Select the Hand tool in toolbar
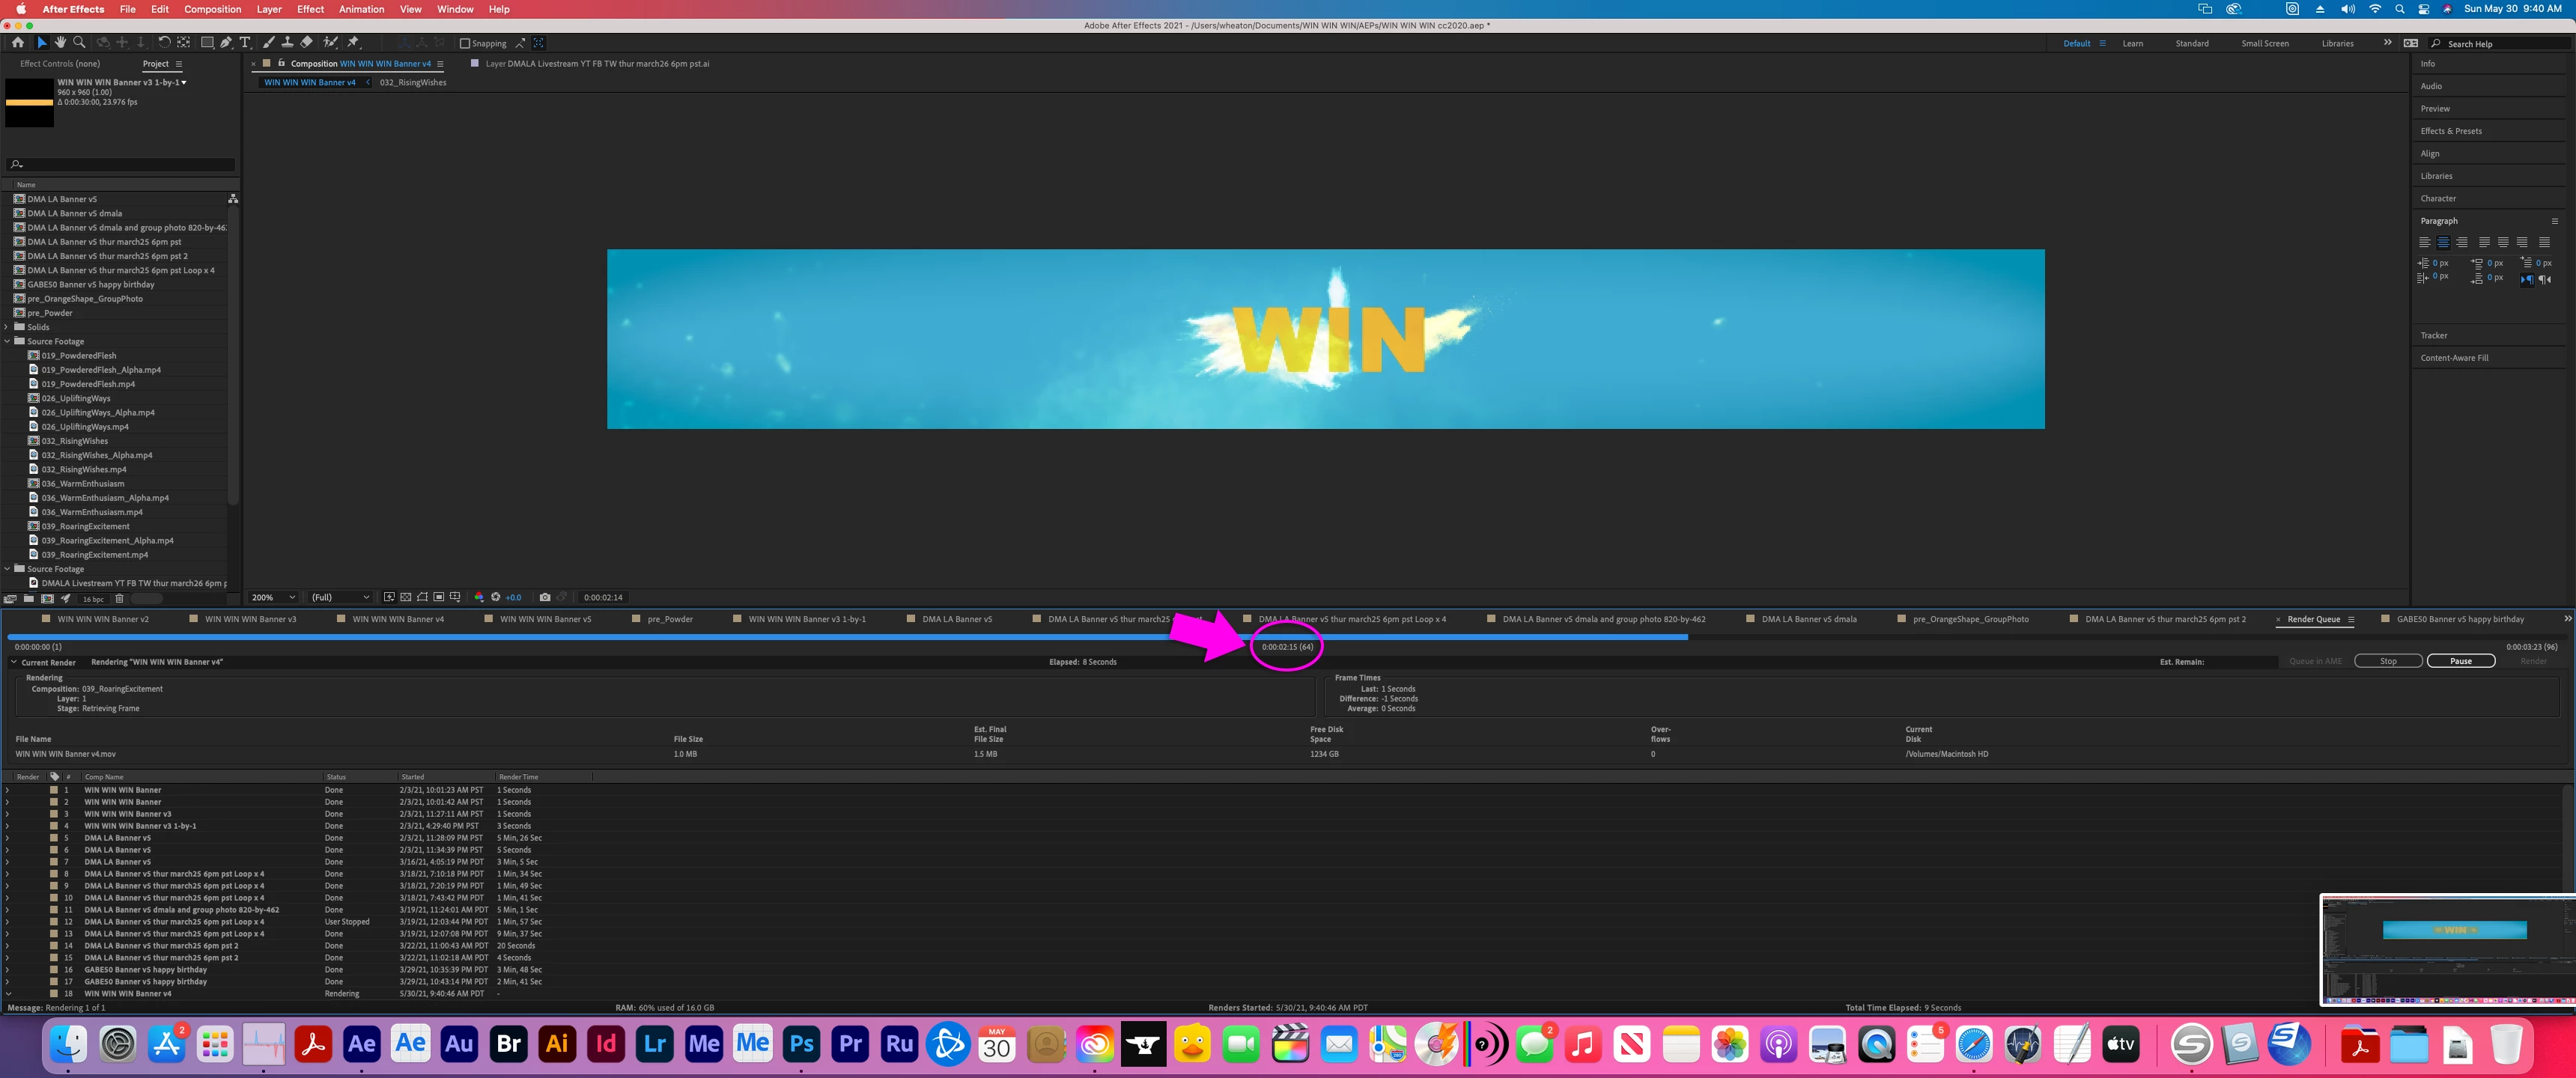This screenshot has width=2576, height=1078. point(60,43)
